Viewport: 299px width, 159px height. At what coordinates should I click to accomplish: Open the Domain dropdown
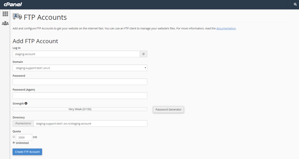[80, 68]
